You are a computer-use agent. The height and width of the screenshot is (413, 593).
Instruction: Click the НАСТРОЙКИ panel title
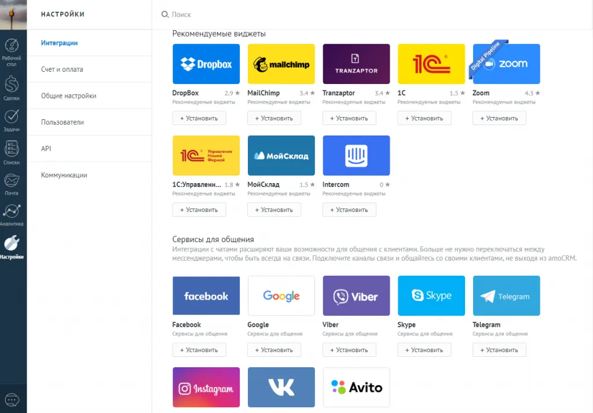(63, 14)
